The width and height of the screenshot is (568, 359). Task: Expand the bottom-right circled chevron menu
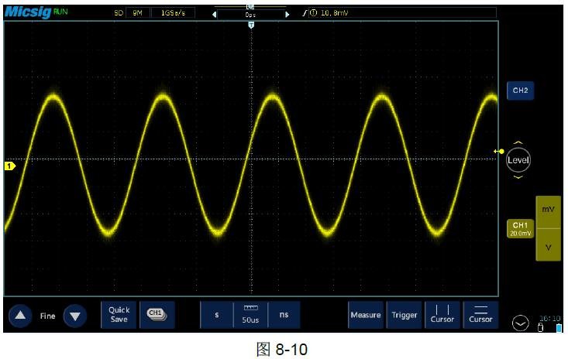point(522,324)
